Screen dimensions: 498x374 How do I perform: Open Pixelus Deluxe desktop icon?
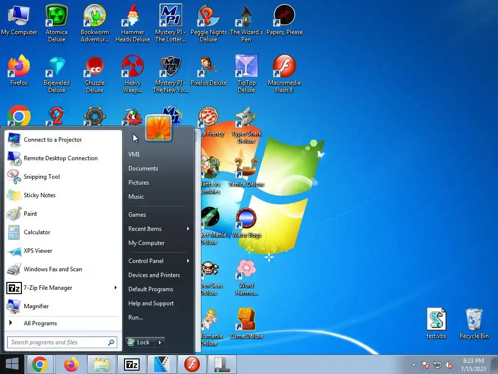click(x=208, y=70)
